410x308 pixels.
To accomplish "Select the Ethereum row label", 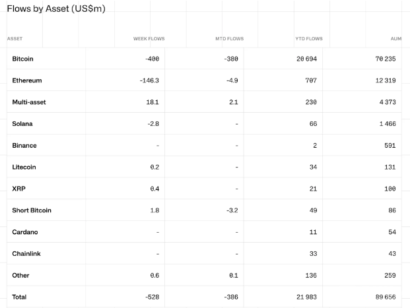I will 27,80.
